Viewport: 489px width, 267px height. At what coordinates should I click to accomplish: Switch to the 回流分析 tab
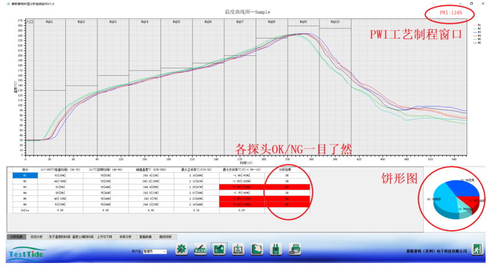pyautogui.click(x=37, y=237)
